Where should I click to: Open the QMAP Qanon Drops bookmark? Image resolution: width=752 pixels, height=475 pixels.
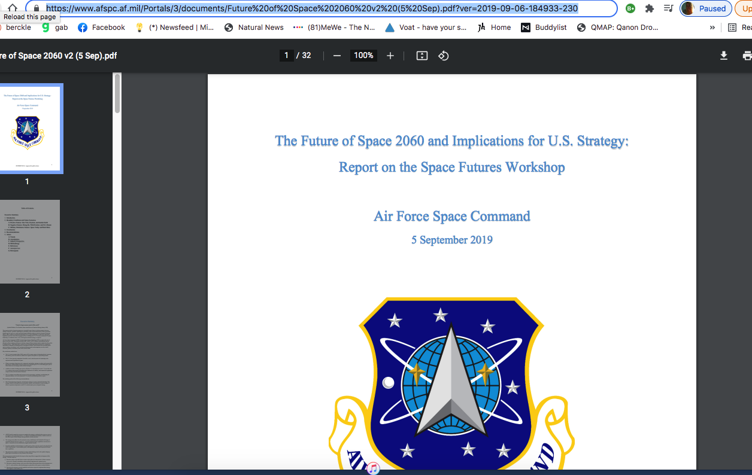coord(617,28)
